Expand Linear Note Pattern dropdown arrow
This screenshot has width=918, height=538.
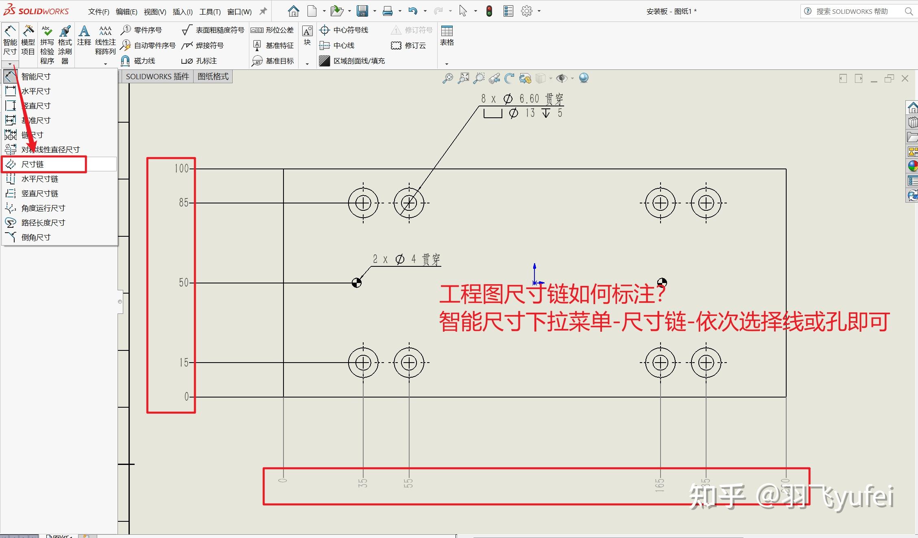click(x=105, y=64)
